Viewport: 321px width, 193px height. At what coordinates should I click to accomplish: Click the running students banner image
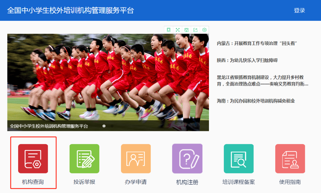(108, 77)
